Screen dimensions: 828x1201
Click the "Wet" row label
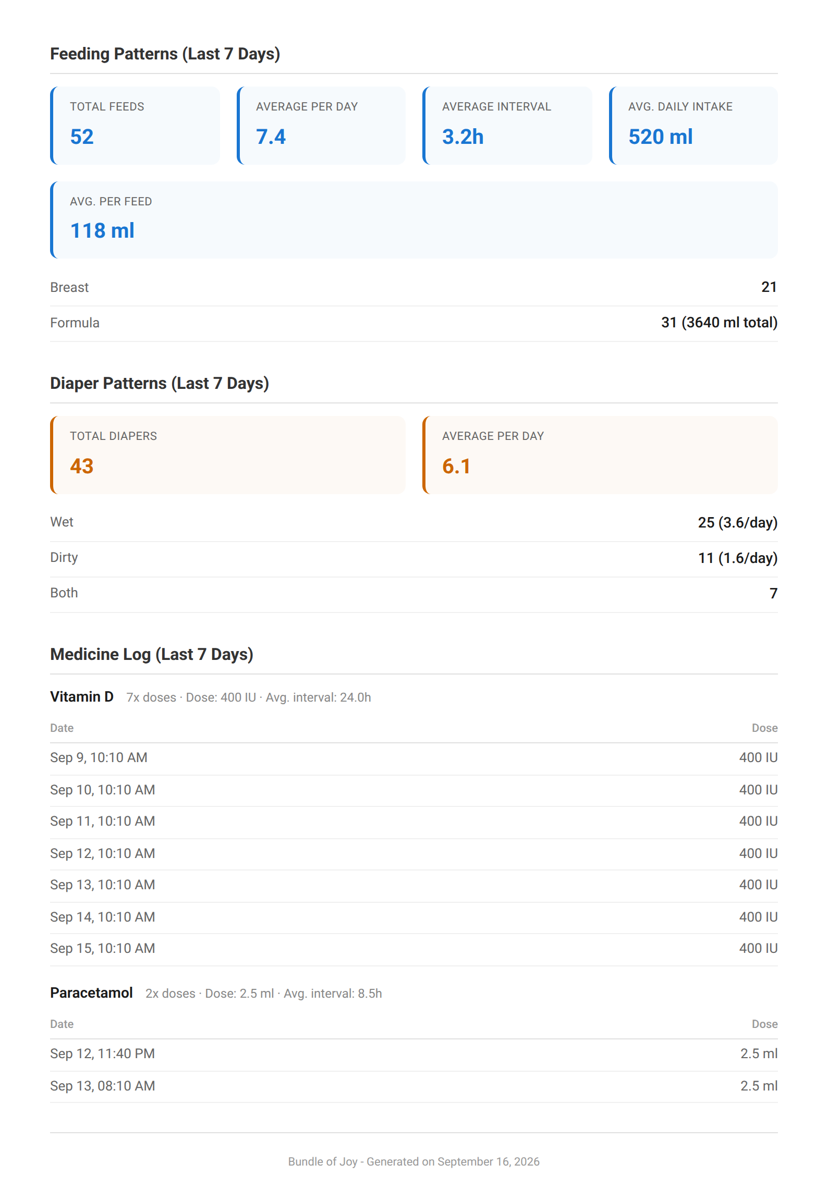[x=62, y=522]
